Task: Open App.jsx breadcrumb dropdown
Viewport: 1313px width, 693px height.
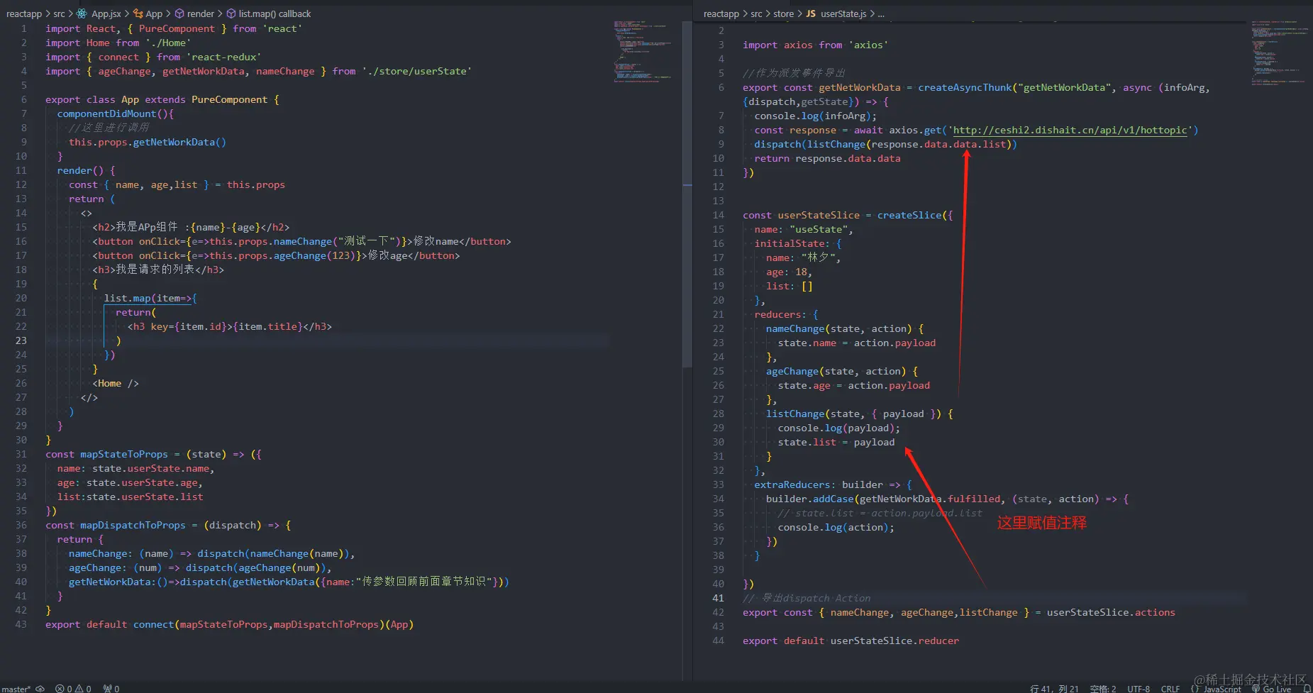Action: click(106, 13)
